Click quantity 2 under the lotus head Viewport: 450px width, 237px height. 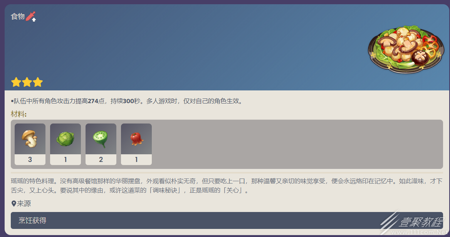click(101, 160)
